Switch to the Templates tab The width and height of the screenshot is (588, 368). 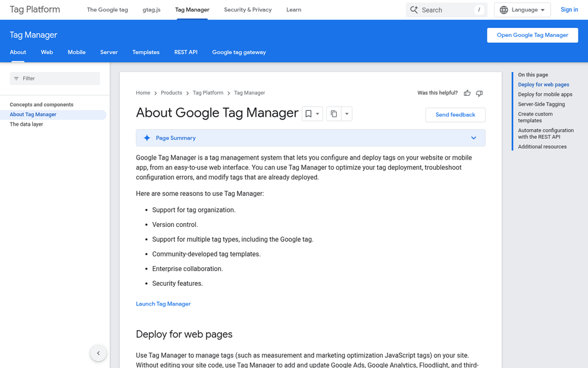click(146, 52)
